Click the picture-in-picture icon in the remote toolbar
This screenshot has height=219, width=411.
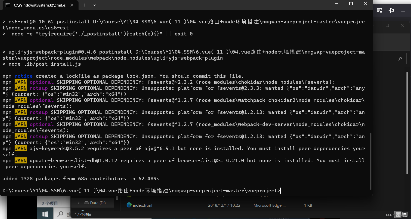point(380,10)
